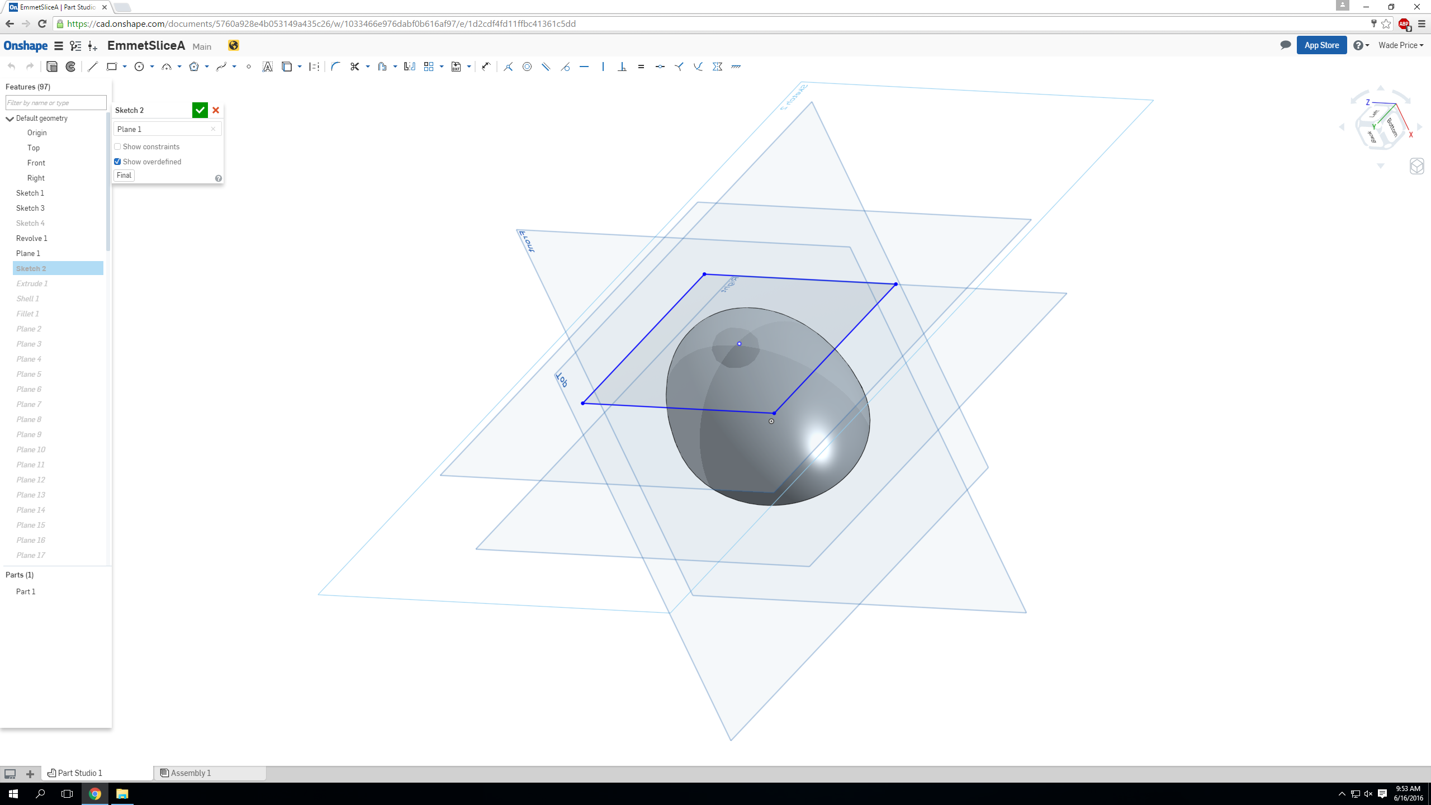
Task: Select Part 1 in the Parts list
Action: click(x=26, y=591)
